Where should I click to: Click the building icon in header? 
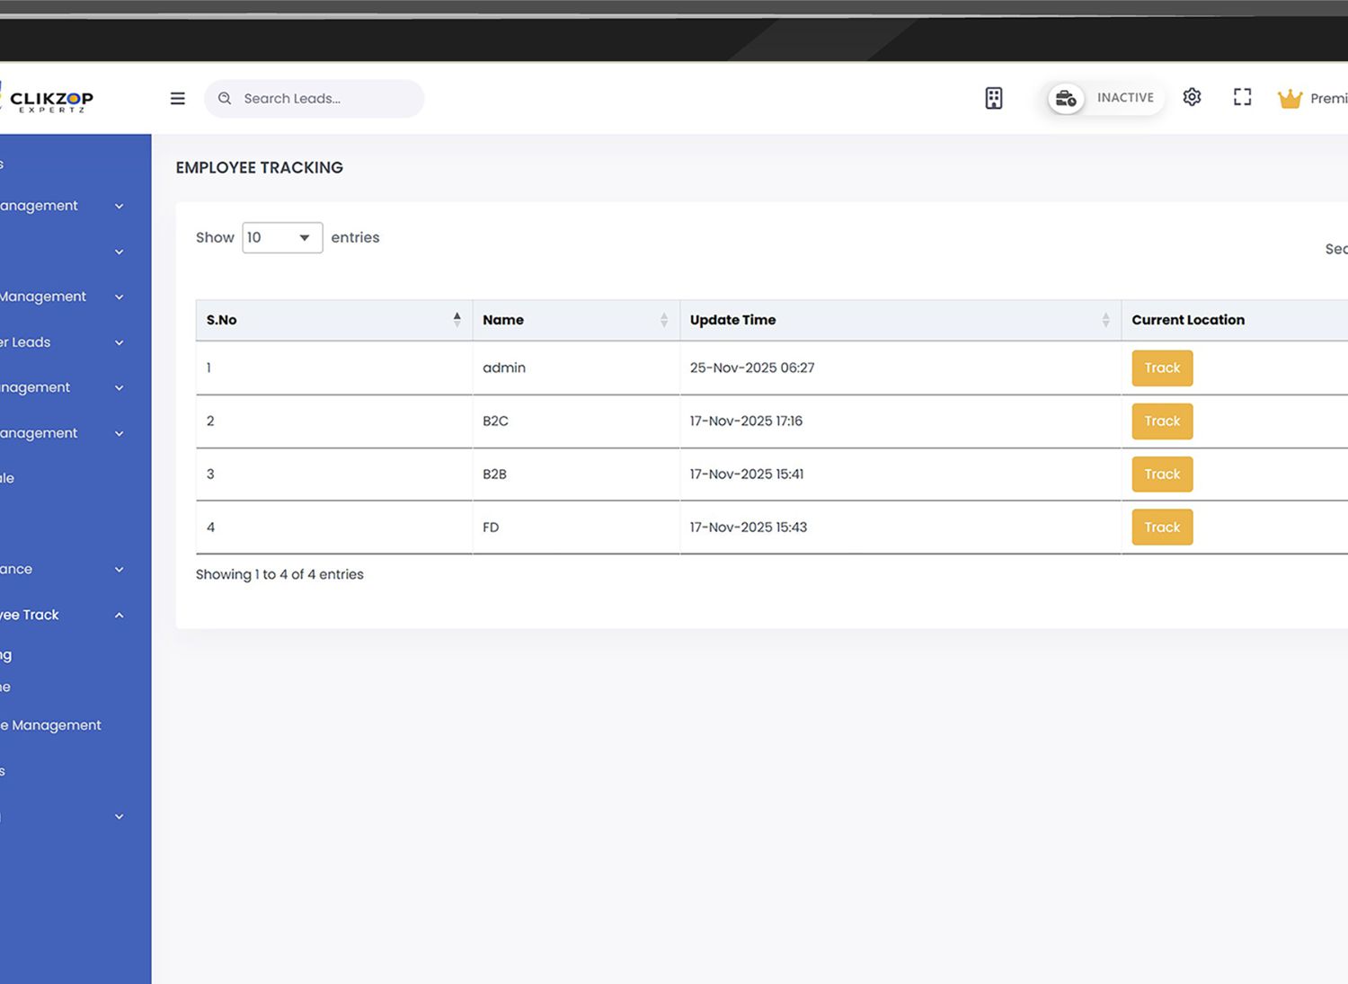[993, 98]
